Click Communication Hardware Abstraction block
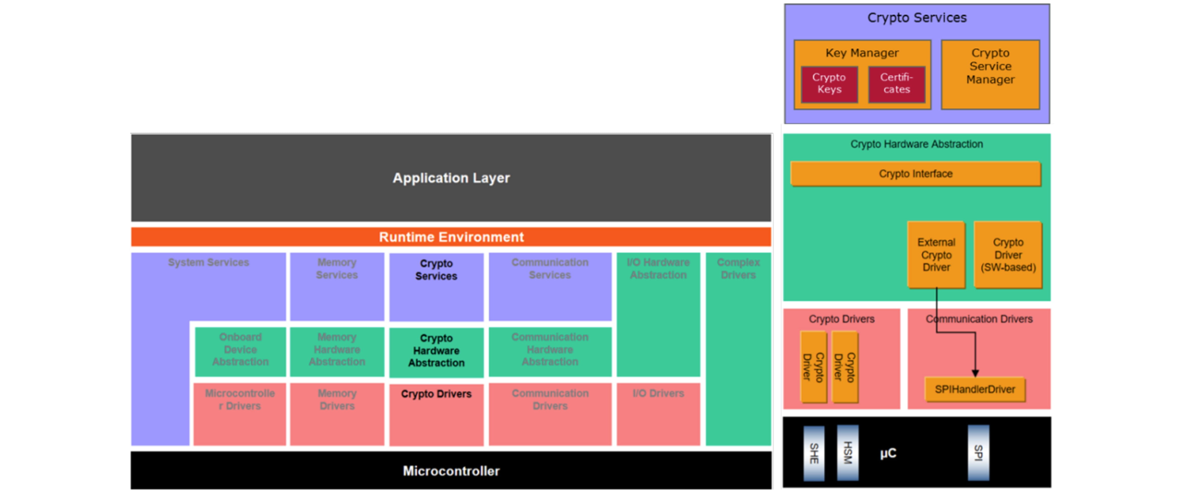 pyautogui.click(x=550, y=352)
